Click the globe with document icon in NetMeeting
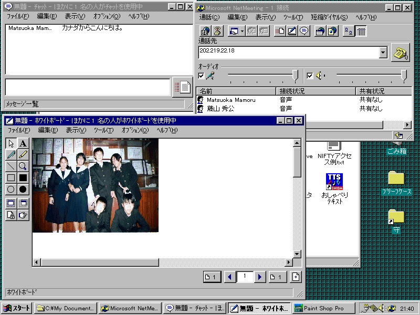Viewport: 420px width, 315px height. [x=332, y=31]
